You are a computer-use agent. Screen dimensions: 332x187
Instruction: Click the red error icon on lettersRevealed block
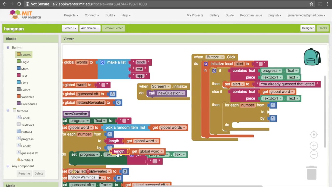point(88,171)
